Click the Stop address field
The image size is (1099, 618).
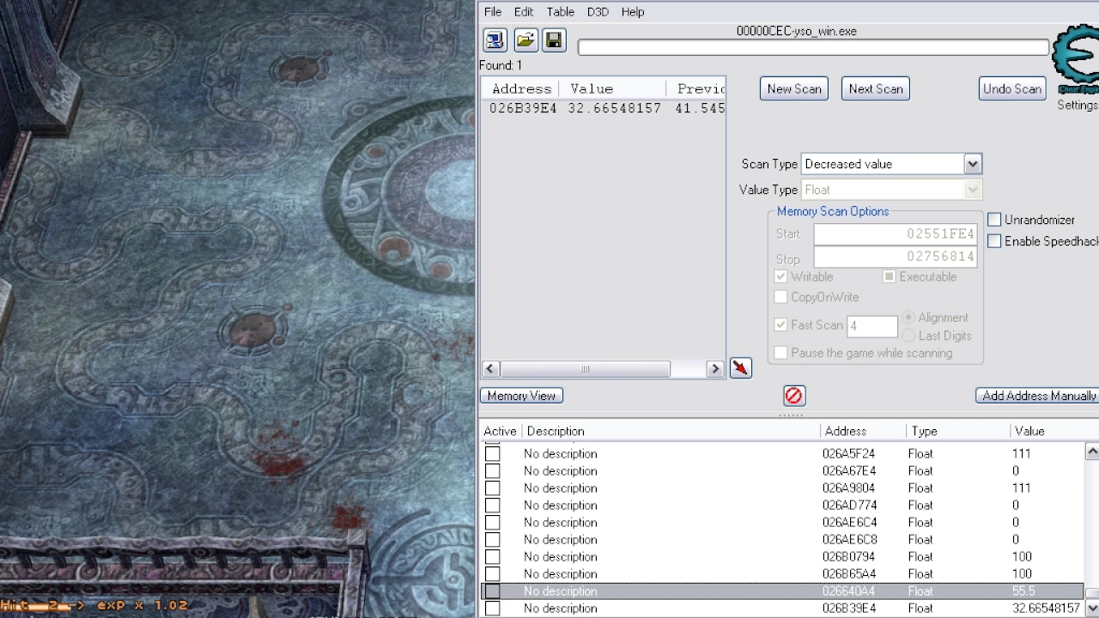[895, 257]
